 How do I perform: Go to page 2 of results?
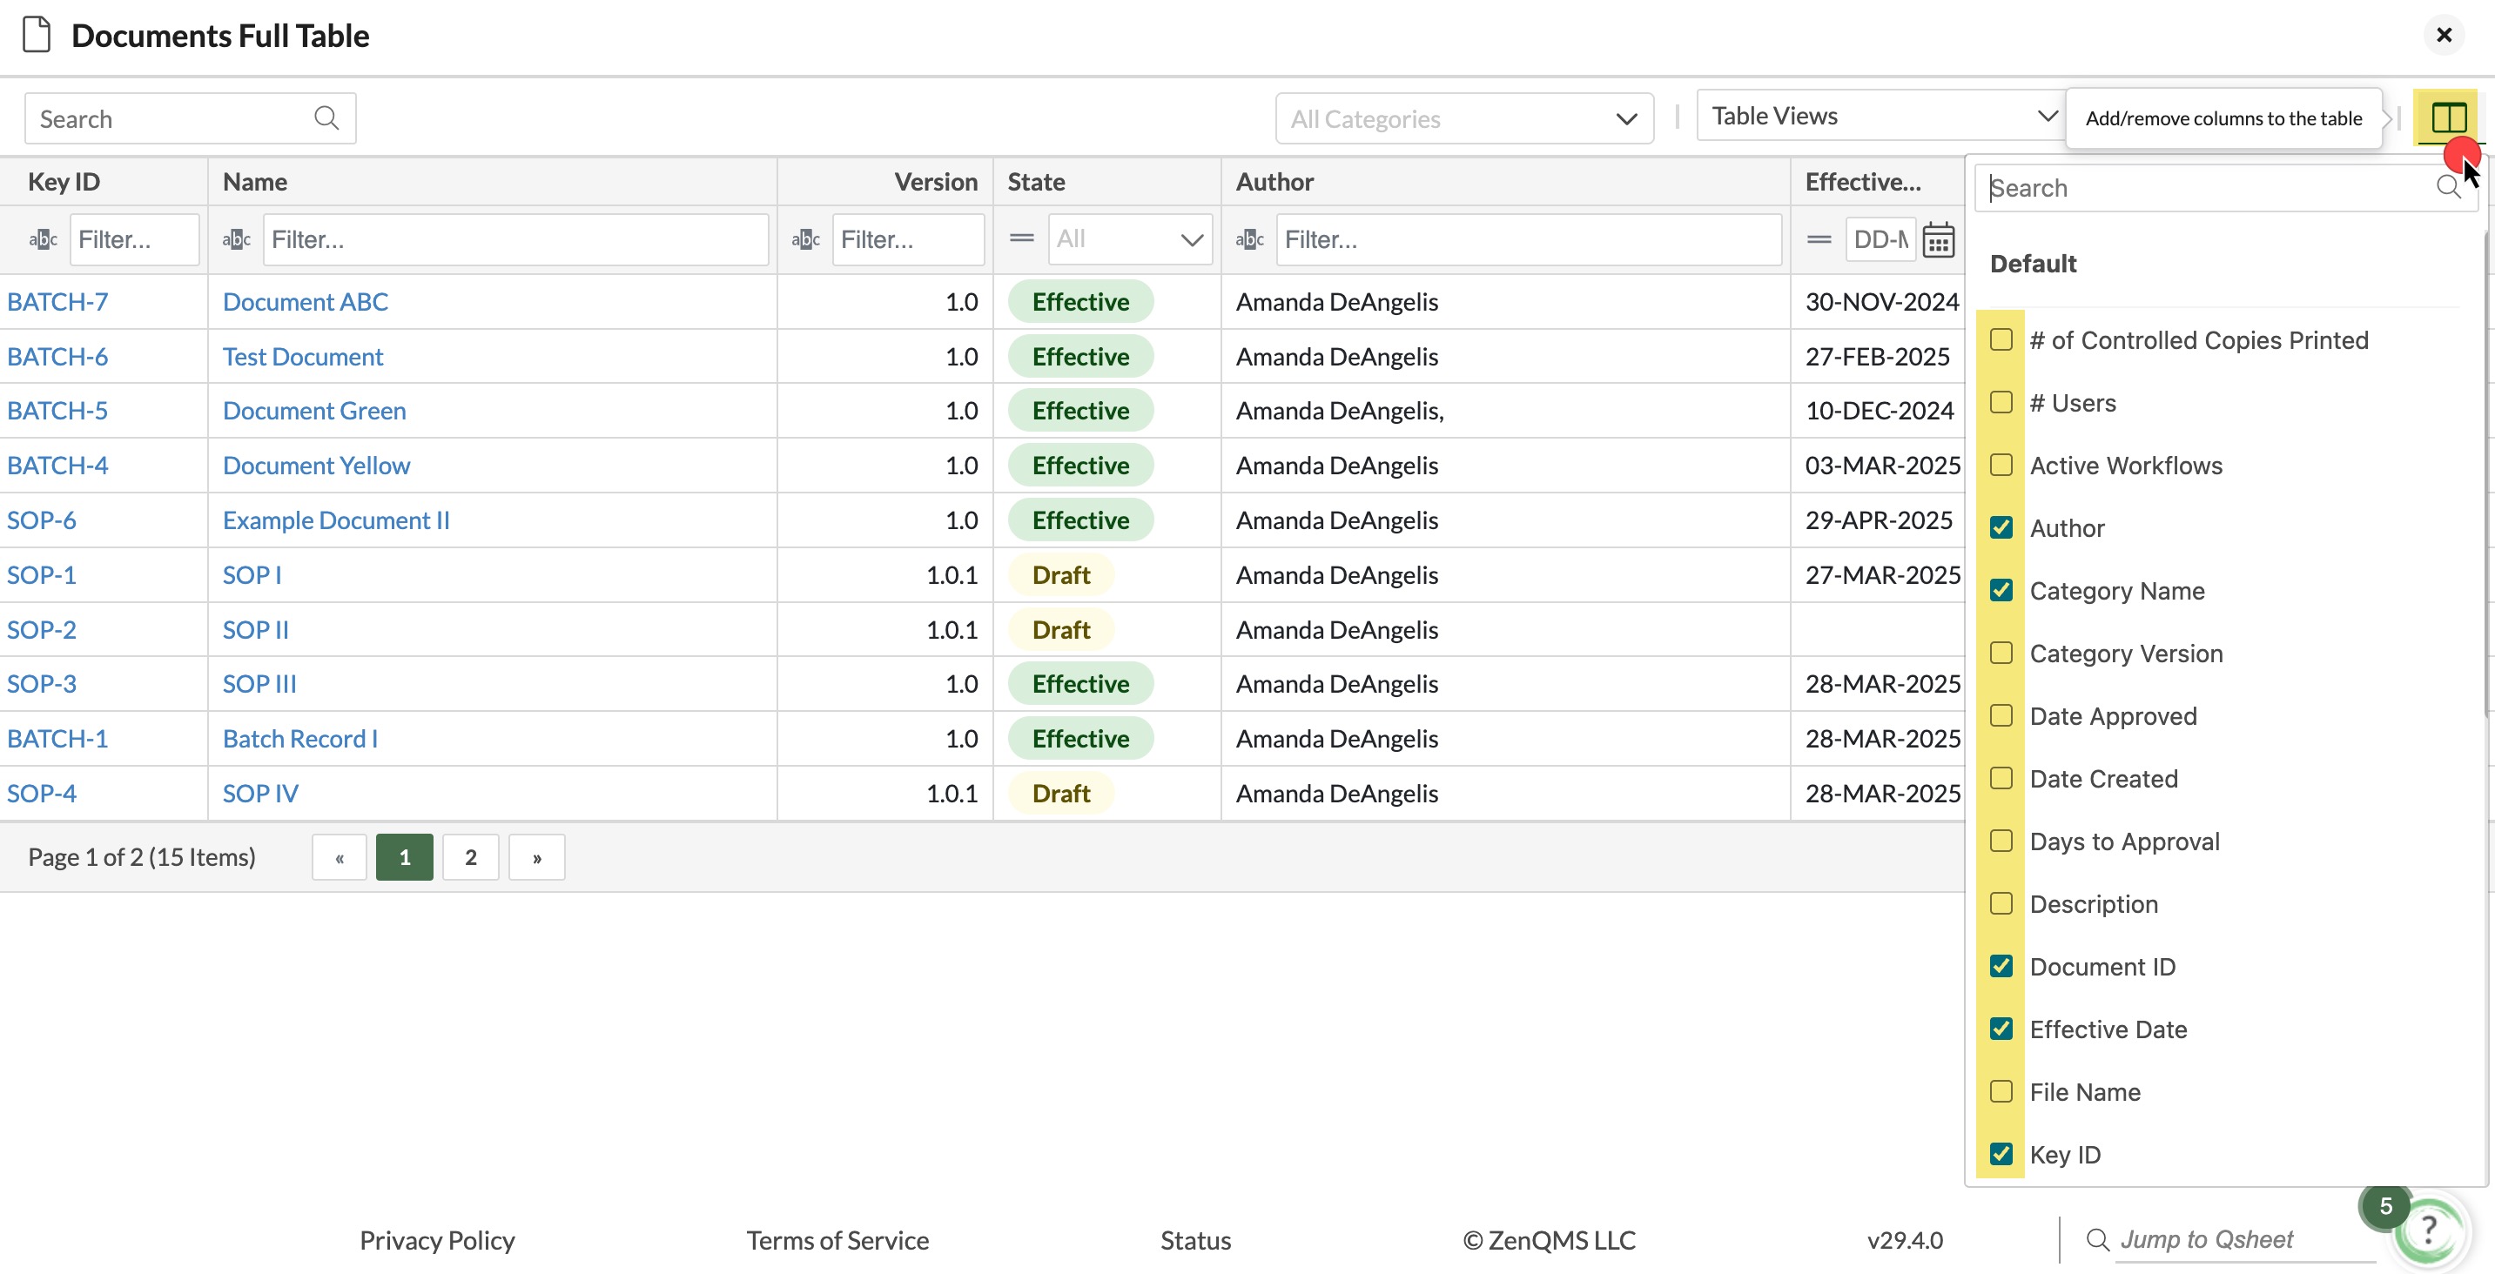471,857
